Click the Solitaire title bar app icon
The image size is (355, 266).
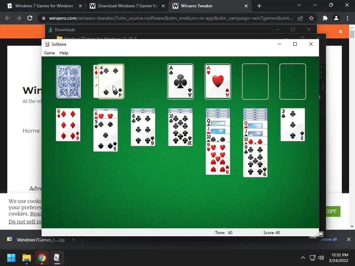(47, 44)
